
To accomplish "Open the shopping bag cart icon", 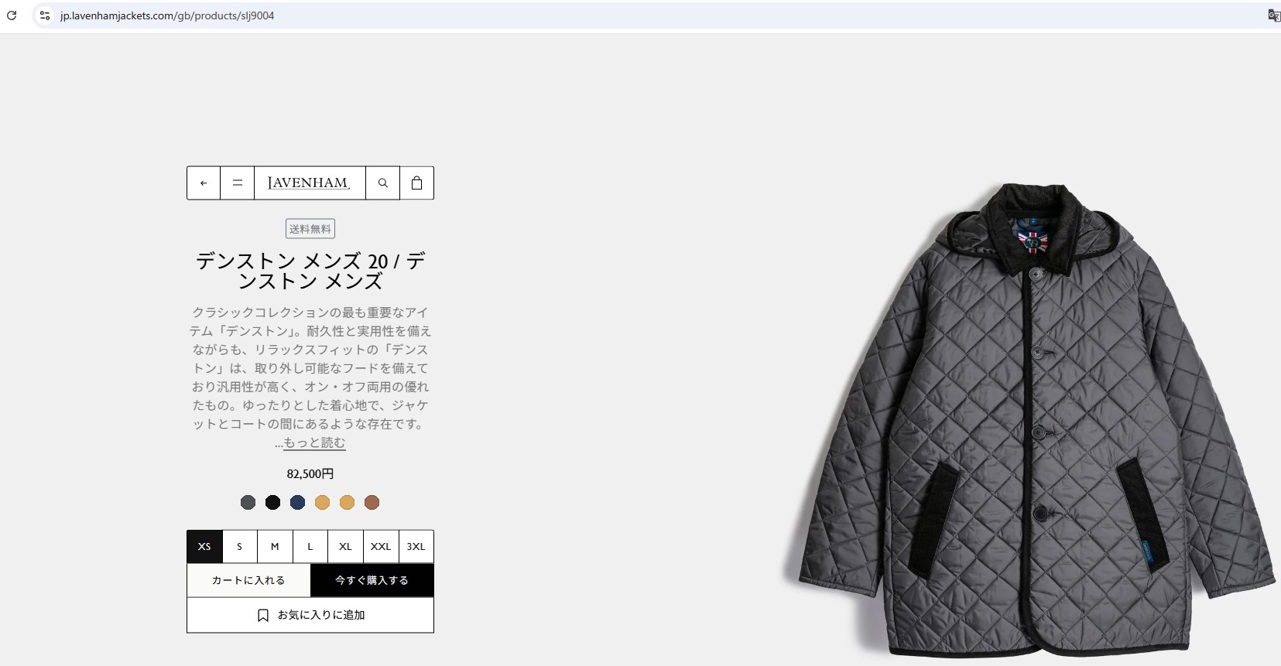I will [417, 183].
